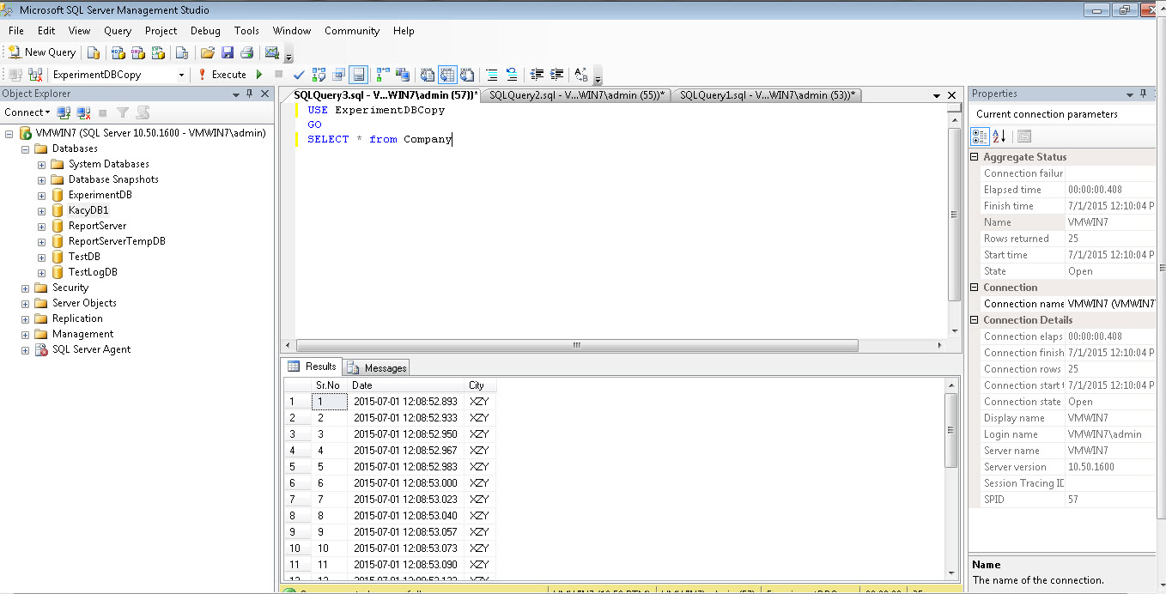Collapse the Connection Details section
The image size is (1166, 594).
(975, 320)
